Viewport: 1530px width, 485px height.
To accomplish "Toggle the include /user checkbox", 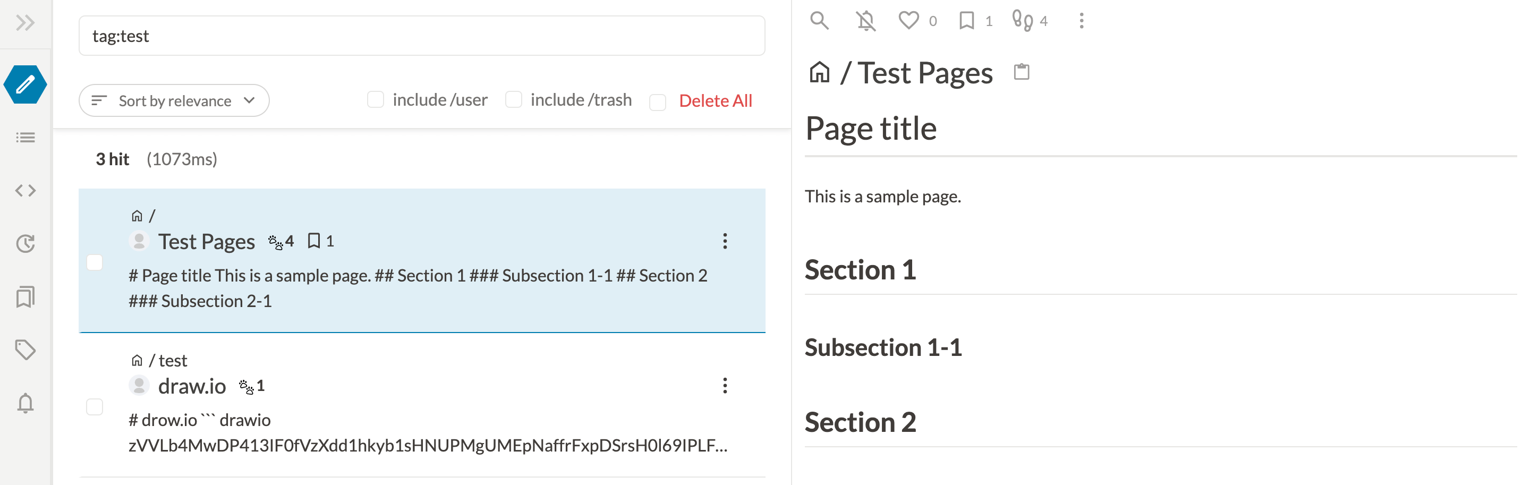I will (x=376, y=100).
